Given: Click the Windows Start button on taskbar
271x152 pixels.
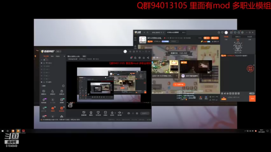Looking at the screenshot, I should pos(3,131).
